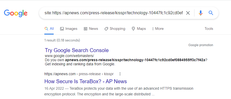Image resolution: width=231 pixels, height=99 pixels.
Task: Expand the More search categories menu
Action: click(x=158, y=29)
